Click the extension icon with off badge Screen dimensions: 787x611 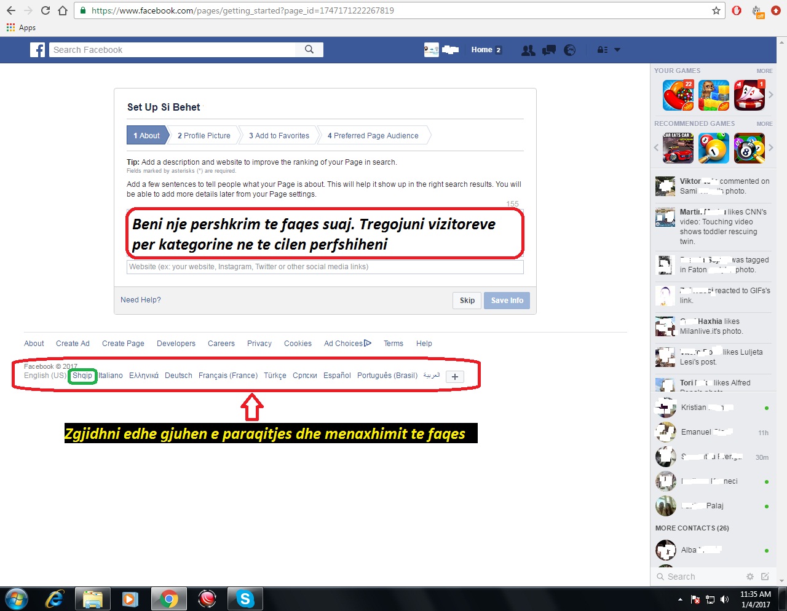click(x=758, y=12)
